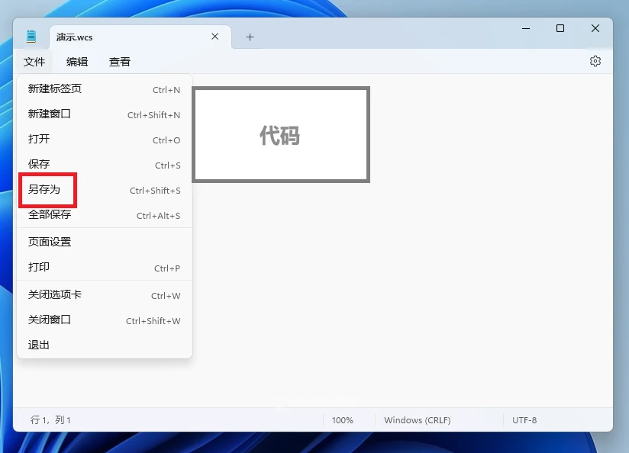
Task: Close the Notepad window
Action: pos(595,28)
